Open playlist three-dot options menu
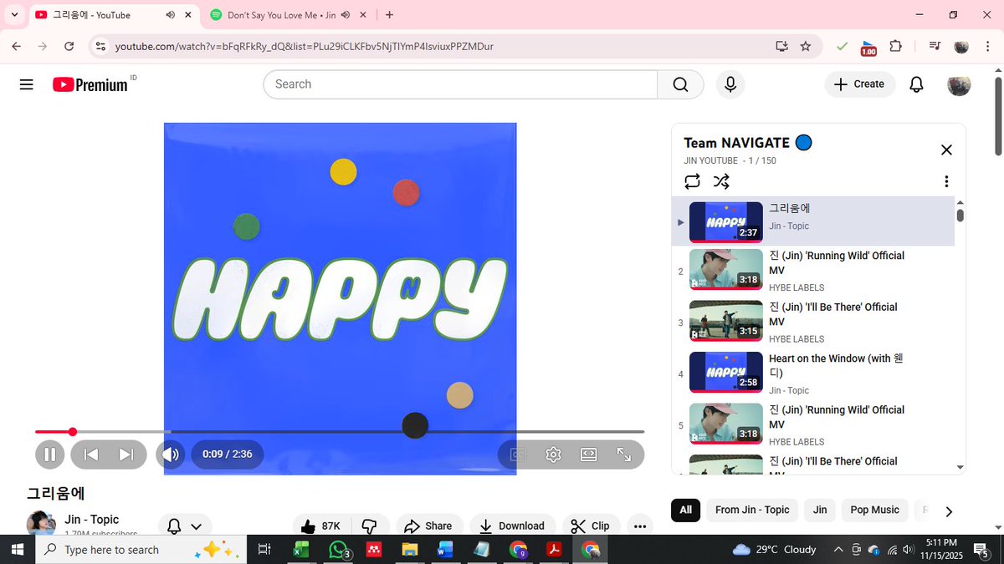Image resolution: width=1004 pixels, height=564 pixels. tap(946, 181)
